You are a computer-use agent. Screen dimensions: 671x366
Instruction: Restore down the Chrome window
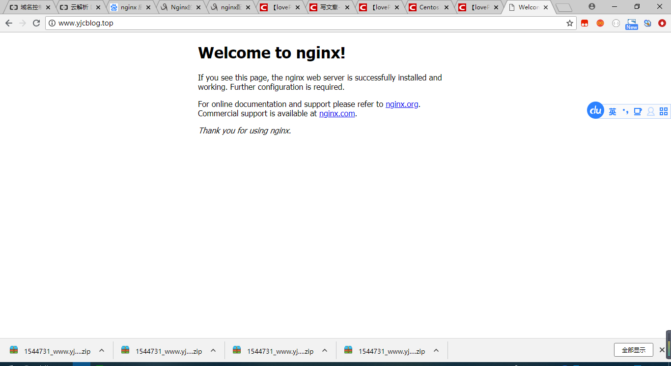[637, 6]
